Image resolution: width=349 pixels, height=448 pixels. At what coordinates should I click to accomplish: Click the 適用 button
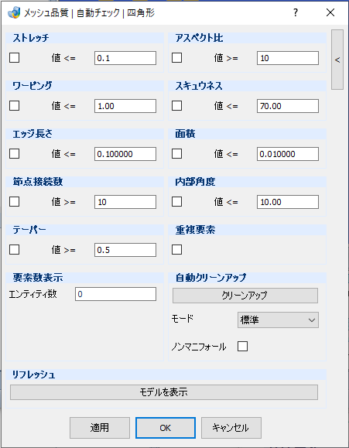100,428
